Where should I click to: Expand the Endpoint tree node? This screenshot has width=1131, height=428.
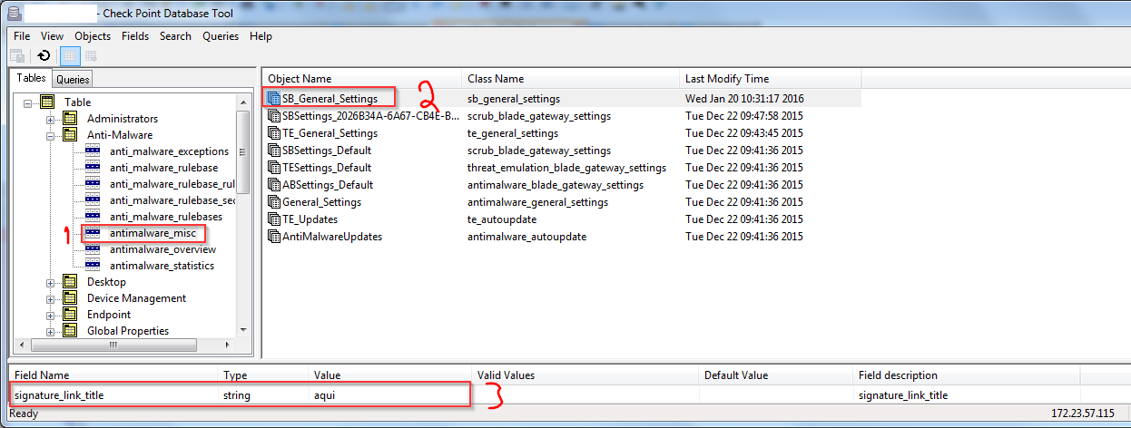tap(51, 315)
